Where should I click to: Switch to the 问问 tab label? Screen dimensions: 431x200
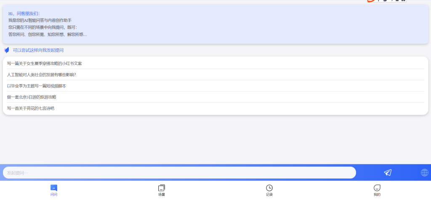[x=54, y=195]
